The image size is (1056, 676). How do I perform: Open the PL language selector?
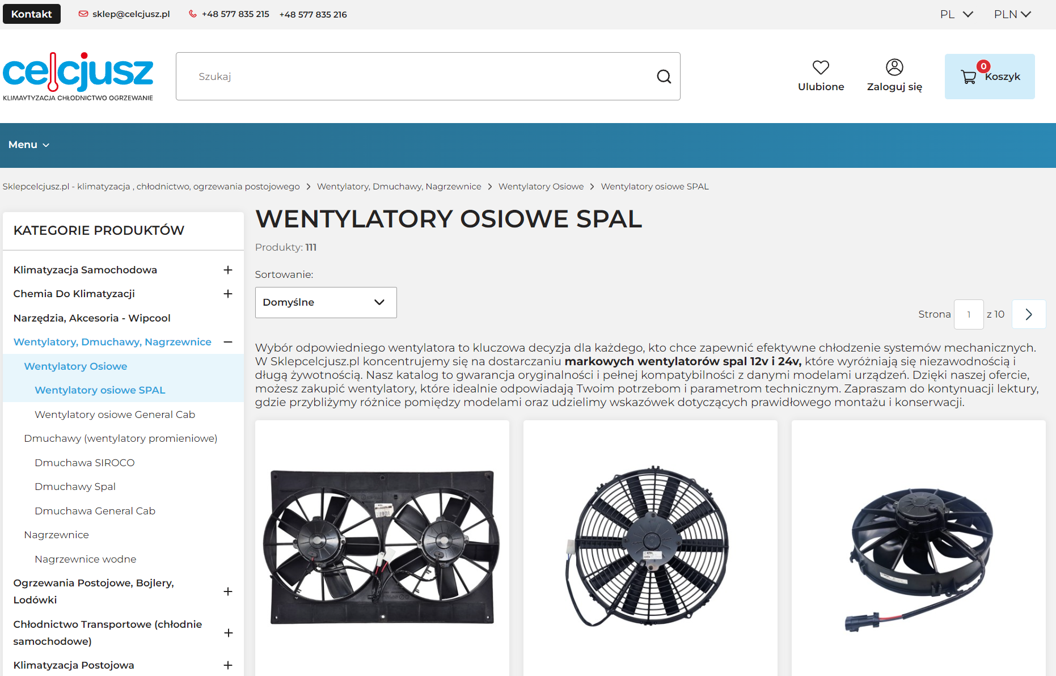point(956,14)
